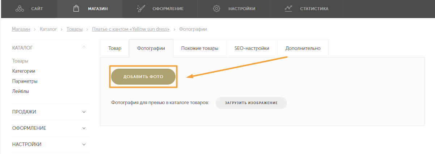The height and width of the screenshot is (154, 435).
Task: Open the Yellow sun dress breadcrumb link
Action: 131,29
